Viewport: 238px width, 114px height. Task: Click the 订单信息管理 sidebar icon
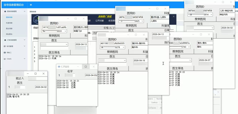pos(5,40)
